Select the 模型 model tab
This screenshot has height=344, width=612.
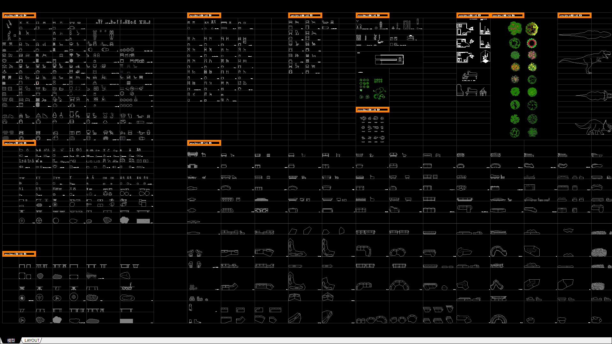point(11,340)
